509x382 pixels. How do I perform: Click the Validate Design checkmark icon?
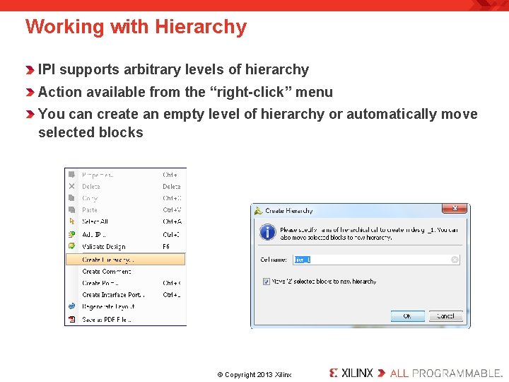pyautogui.click(x=71, y=246)
